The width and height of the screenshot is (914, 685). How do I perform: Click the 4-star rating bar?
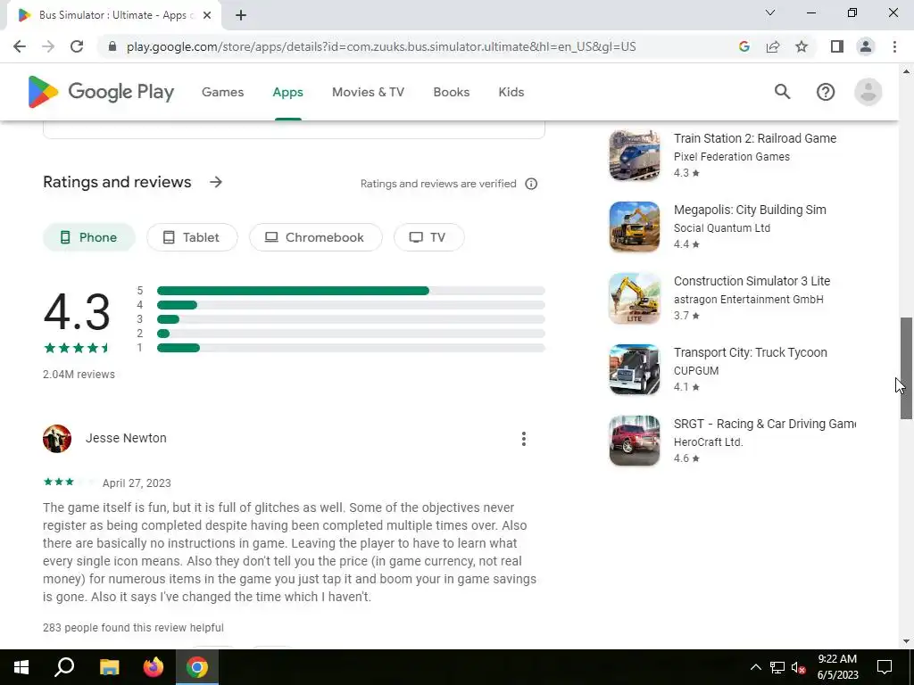(351, 305)
